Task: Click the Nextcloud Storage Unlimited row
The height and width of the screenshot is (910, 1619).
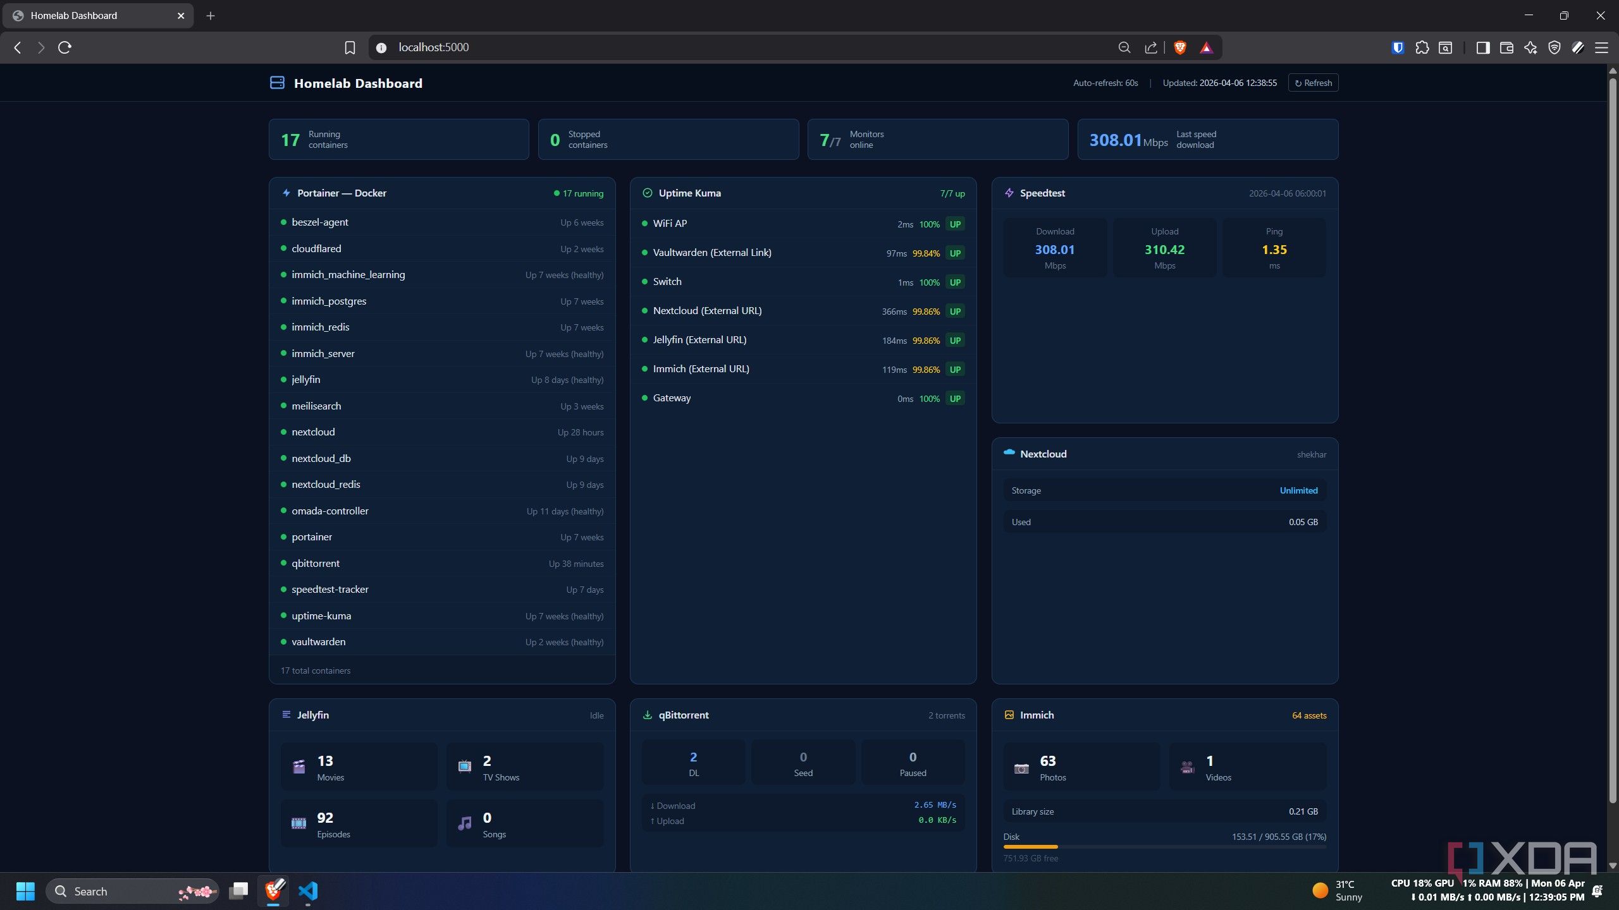Action: (1164, 490)
